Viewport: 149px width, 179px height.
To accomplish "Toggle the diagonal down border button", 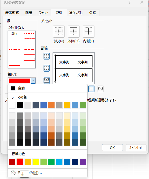I will point(101,89).
